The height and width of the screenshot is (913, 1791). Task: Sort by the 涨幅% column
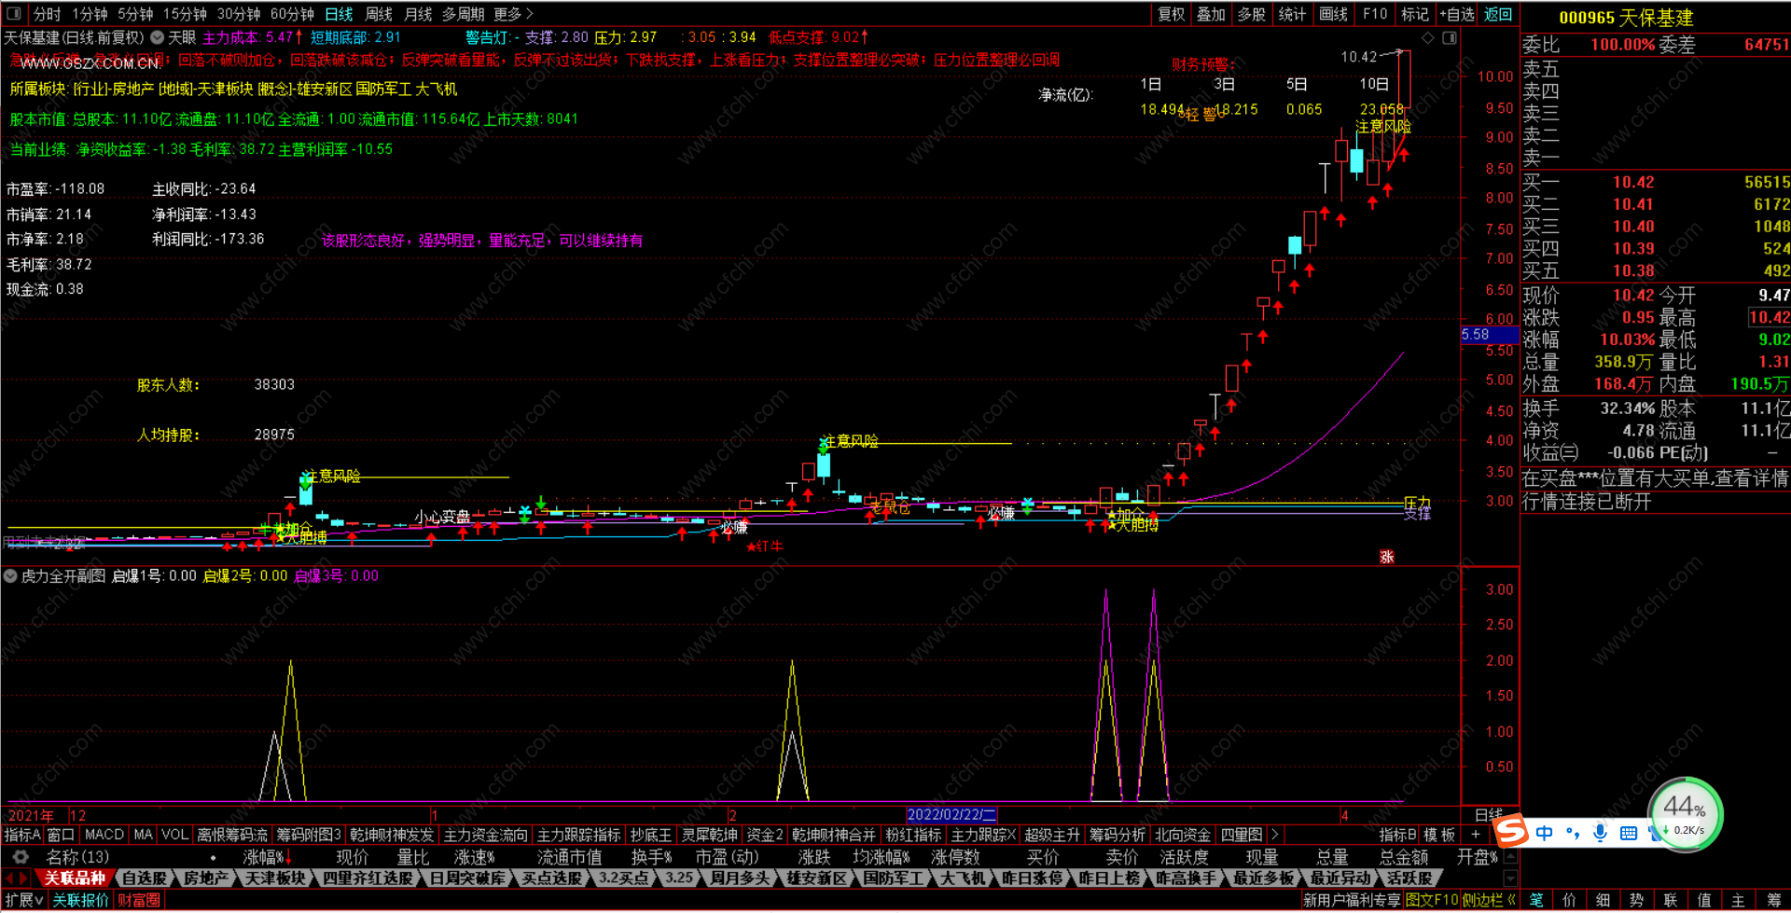[x=268, y=856]
